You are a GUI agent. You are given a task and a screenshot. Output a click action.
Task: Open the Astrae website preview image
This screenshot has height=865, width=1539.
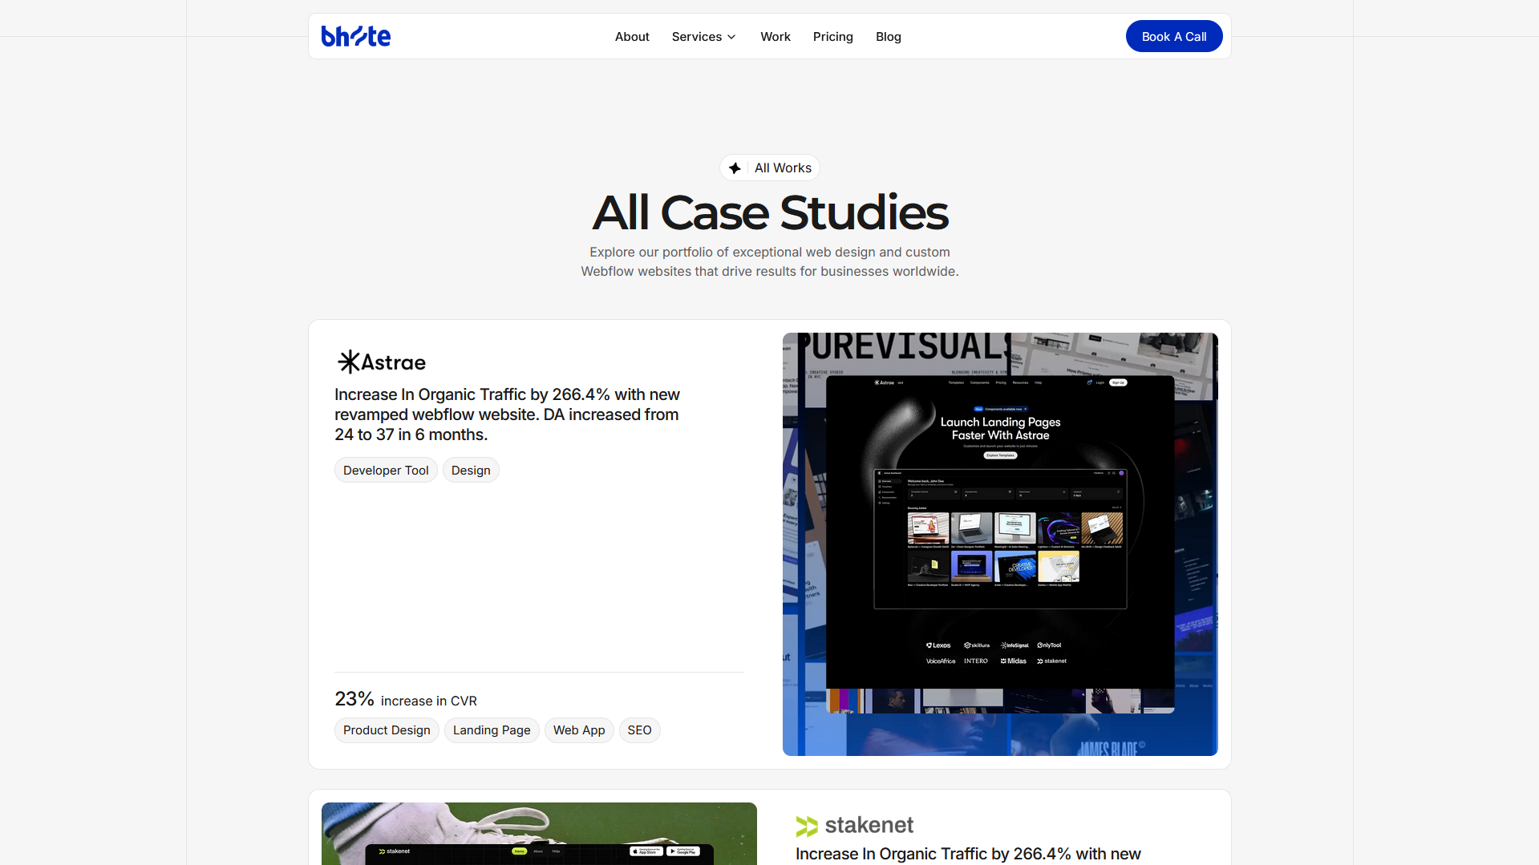(x=1000, y=544)
